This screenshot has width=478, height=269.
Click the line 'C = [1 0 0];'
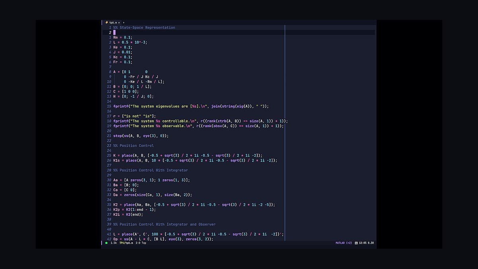[126, 91]
